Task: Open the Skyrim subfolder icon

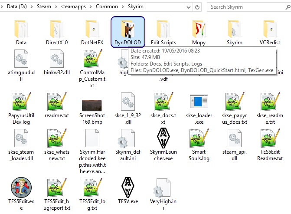Action: [234, 30]
